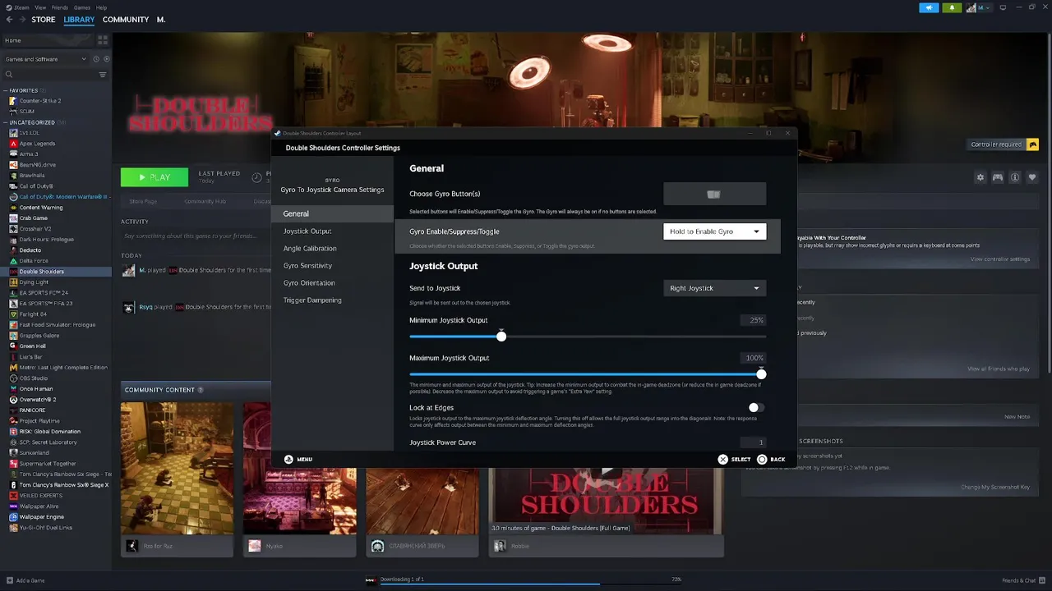Collapse the Favorites category
This screenshot has height=591, width=1052.
pos(6,90)
